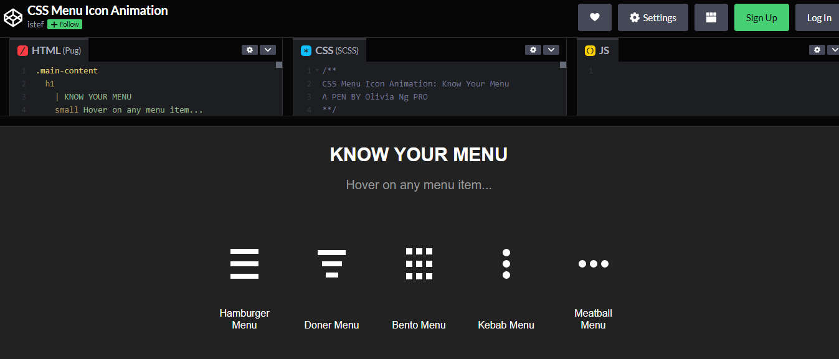Click the '| KNOW YOUR MENU' code line
The height and width of the screenshot is (359, 839).
(x=93, y=97)
